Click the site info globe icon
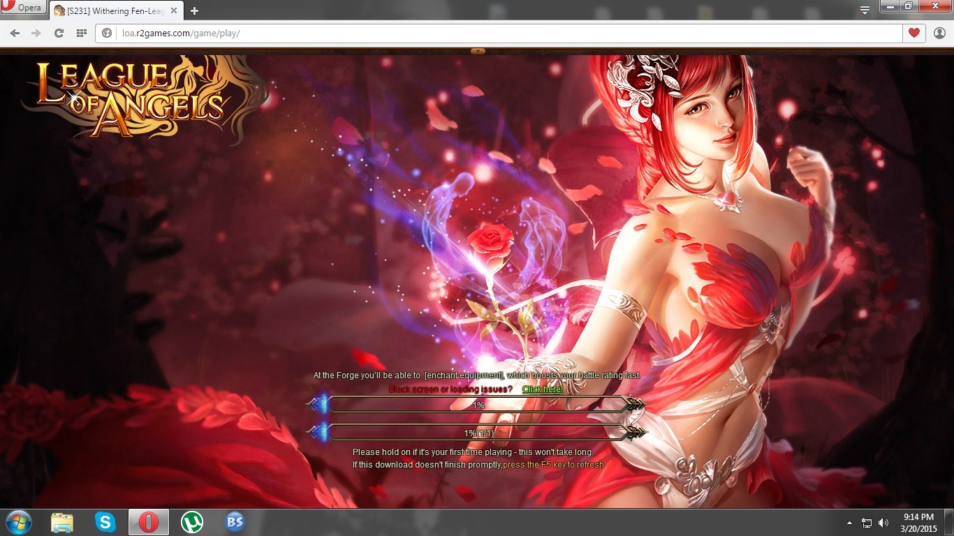The width and height of the screenshot is (954, 536). coord(107,33)
